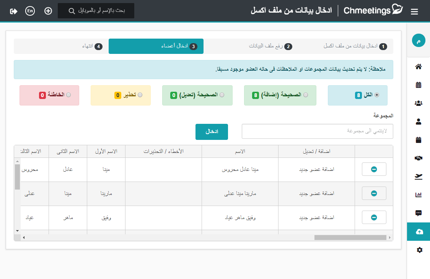Click the name cell مارينا مينا عدلى

pyautogui.click(x=240, y=194)
